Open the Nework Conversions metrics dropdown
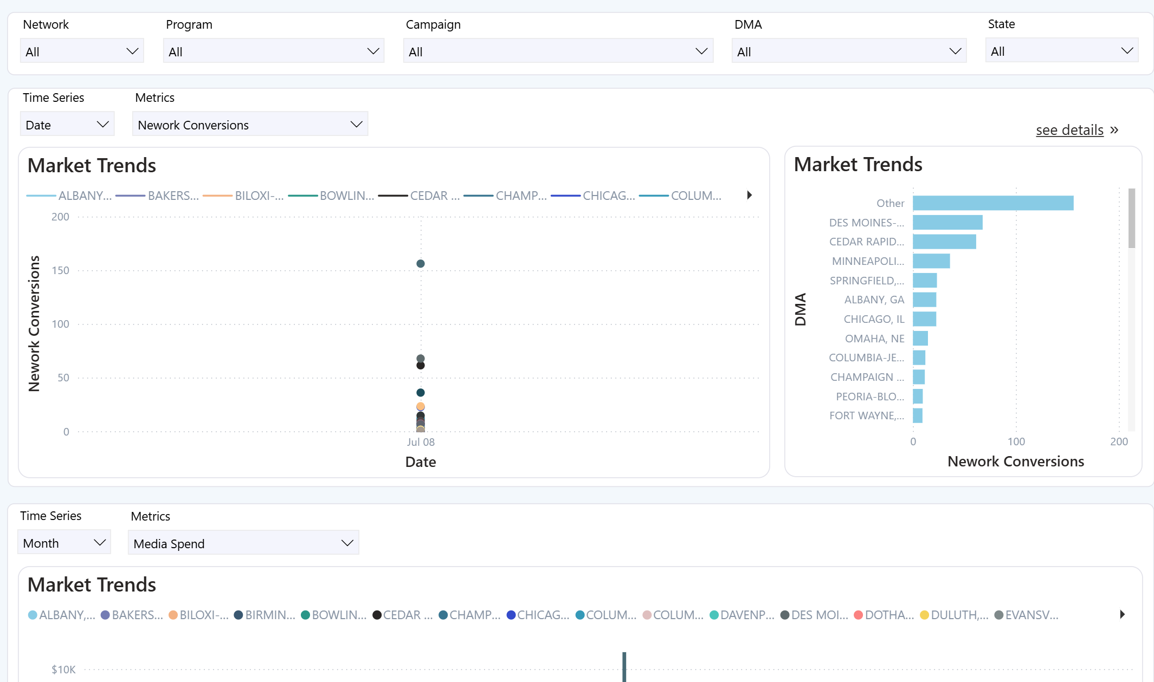1154x682 pixels. tap(249, 125)
